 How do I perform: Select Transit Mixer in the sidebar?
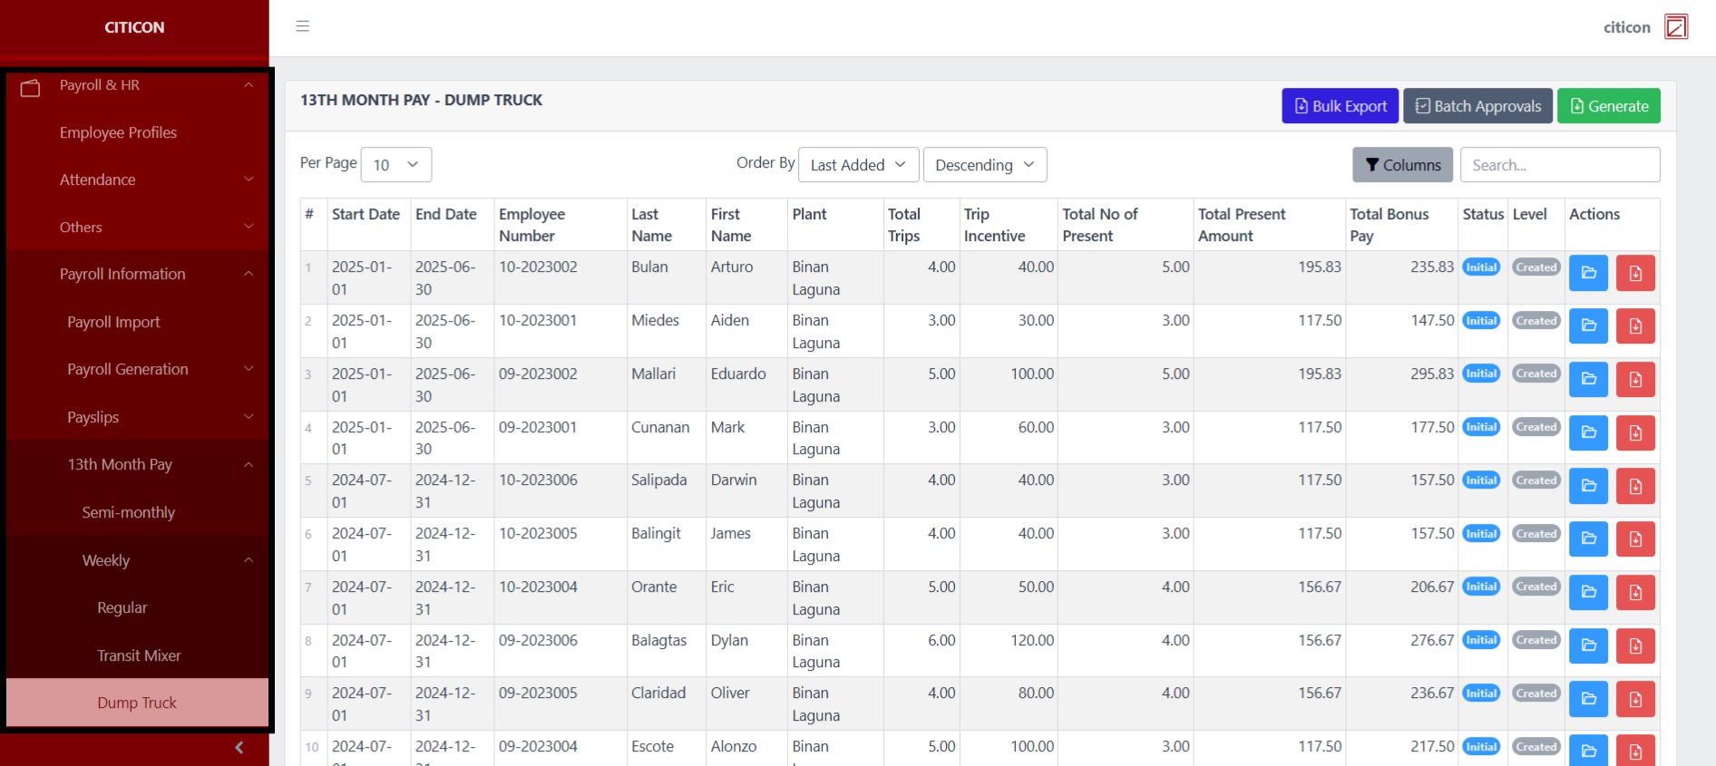139,655
